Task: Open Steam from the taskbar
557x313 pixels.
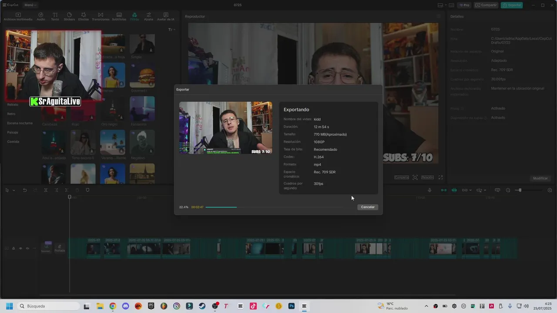Action: click(x=202, y=306)
